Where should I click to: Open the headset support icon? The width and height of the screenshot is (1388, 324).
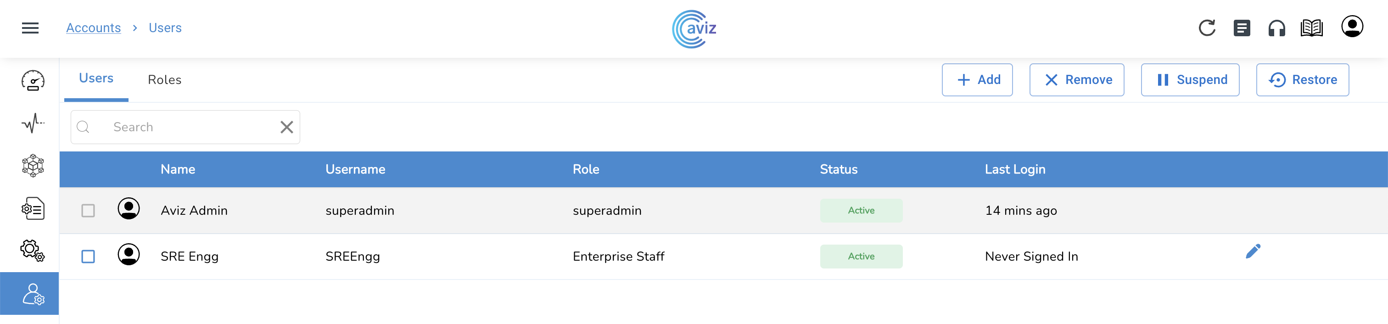1276,28
